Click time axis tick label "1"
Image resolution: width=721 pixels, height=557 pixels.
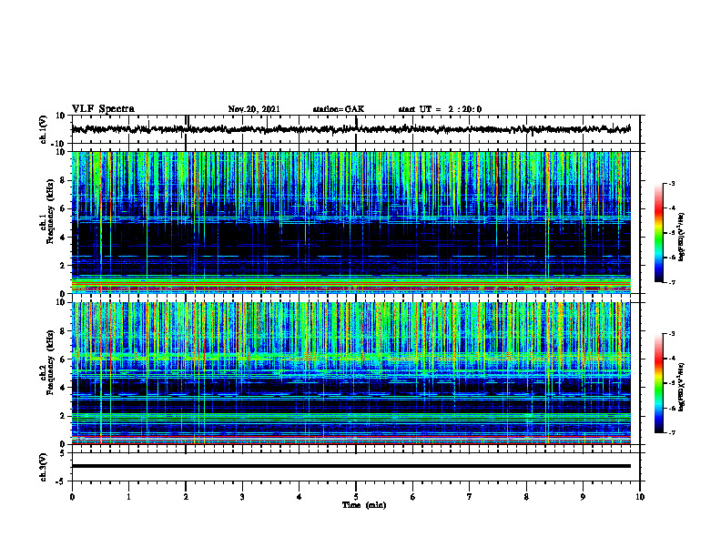tap(128, 497)
